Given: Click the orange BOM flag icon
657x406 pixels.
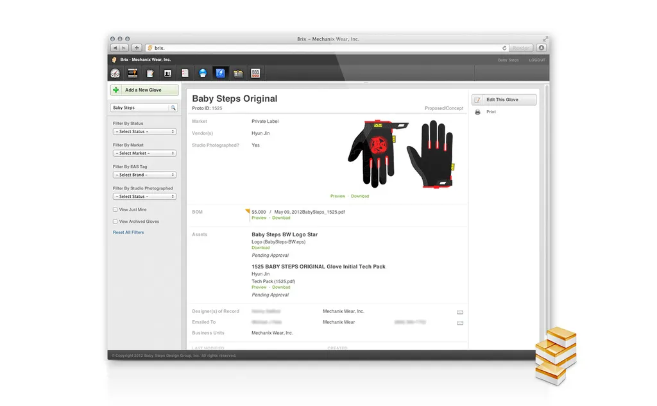Looking at the screenshot, I should pos(248,211).
